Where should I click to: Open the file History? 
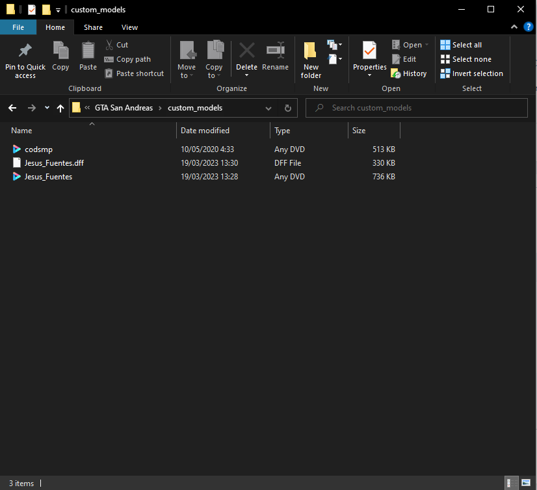coord(409,73)
